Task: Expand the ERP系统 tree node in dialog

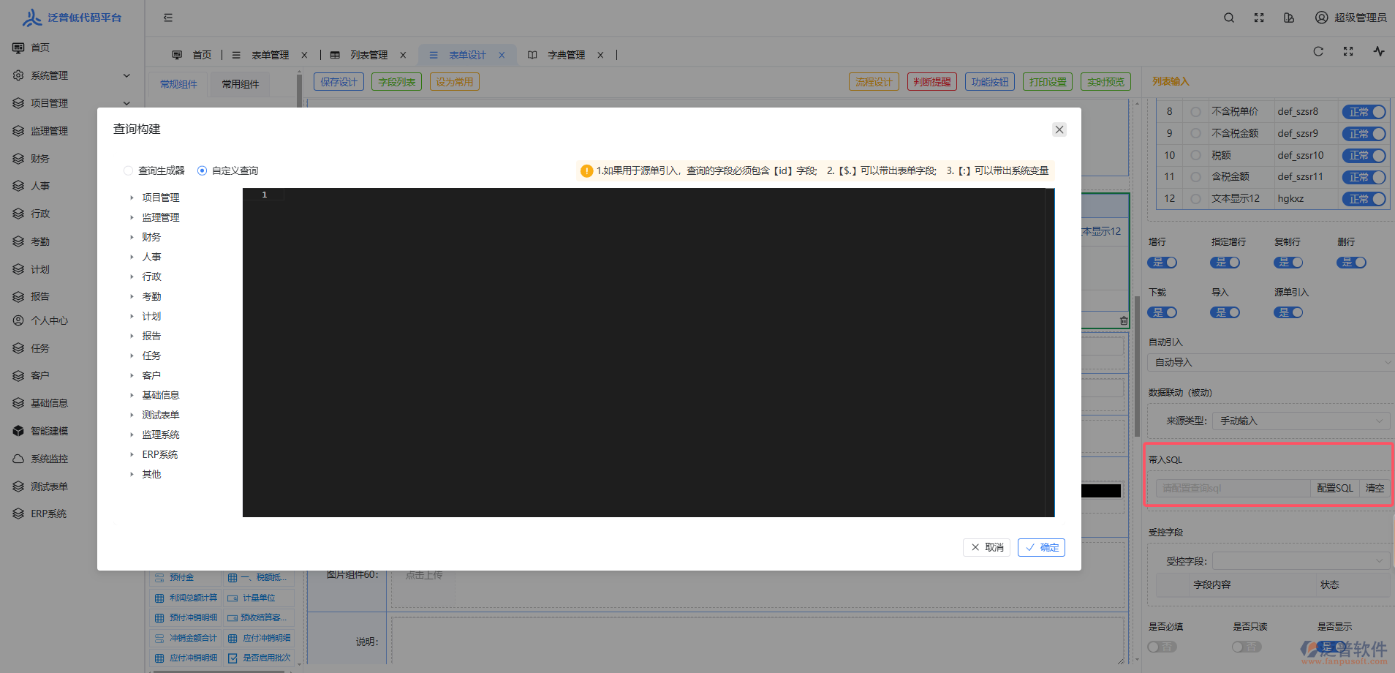Action: click(132, 454)
